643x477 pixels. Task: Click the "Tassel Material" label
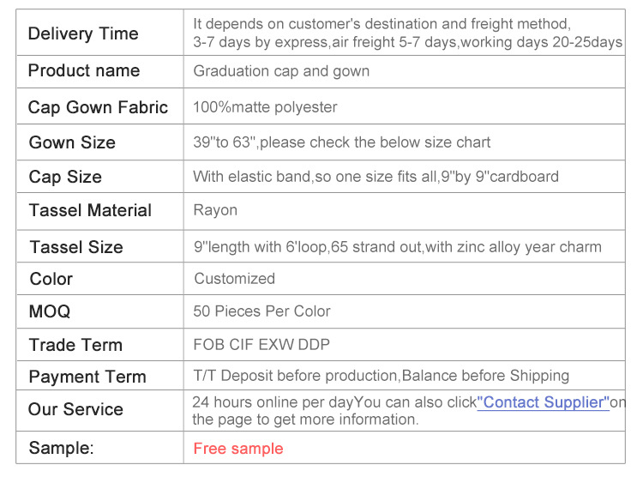pos(90,210)
